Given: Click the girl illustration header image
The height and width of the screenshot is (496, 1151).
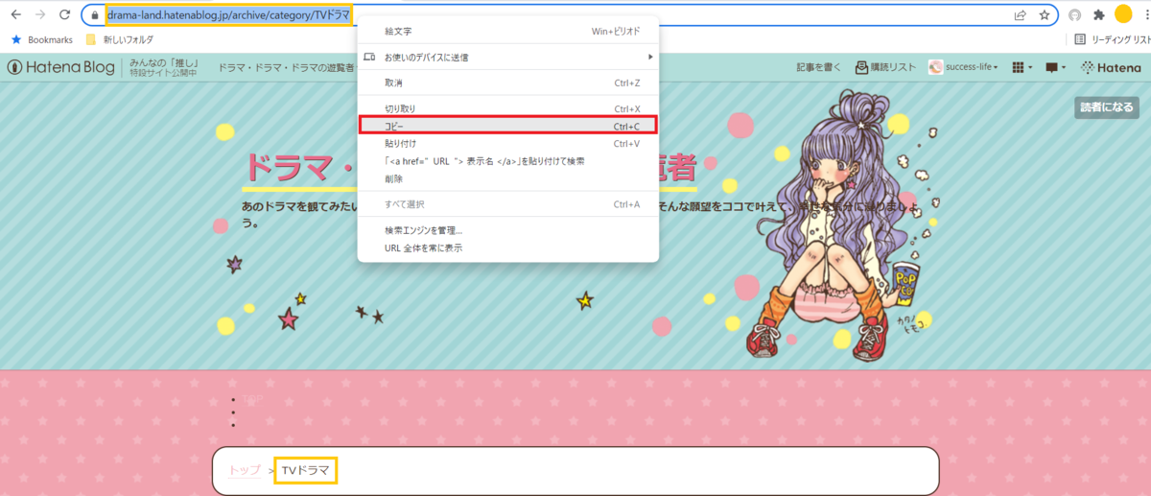Looking at the screenshot, I should [833, 225].
